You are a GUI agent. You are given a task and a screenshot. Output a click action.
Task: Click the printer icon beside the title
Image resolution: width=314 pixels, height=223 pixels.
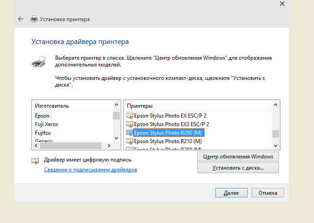(x=34, y=19)
